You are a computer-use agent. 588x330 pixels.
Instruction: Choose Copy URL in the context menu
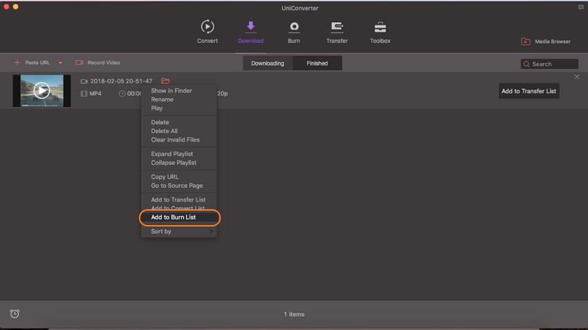[165, 177]
